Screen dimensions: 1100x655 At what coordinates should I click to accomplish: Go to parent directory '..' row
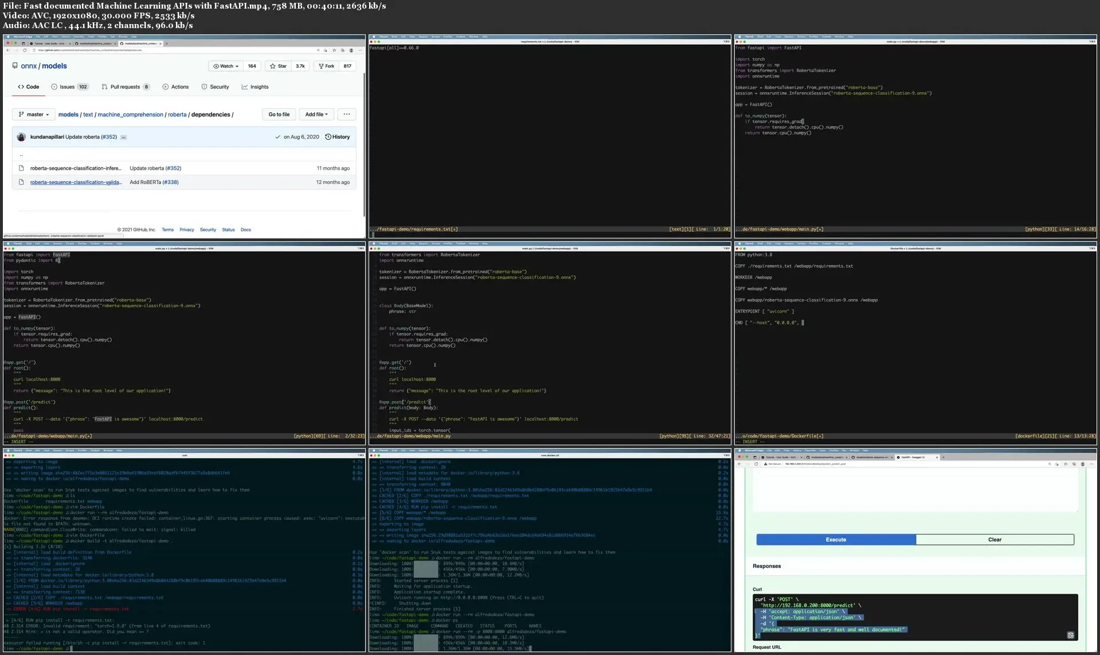point(183,155)
